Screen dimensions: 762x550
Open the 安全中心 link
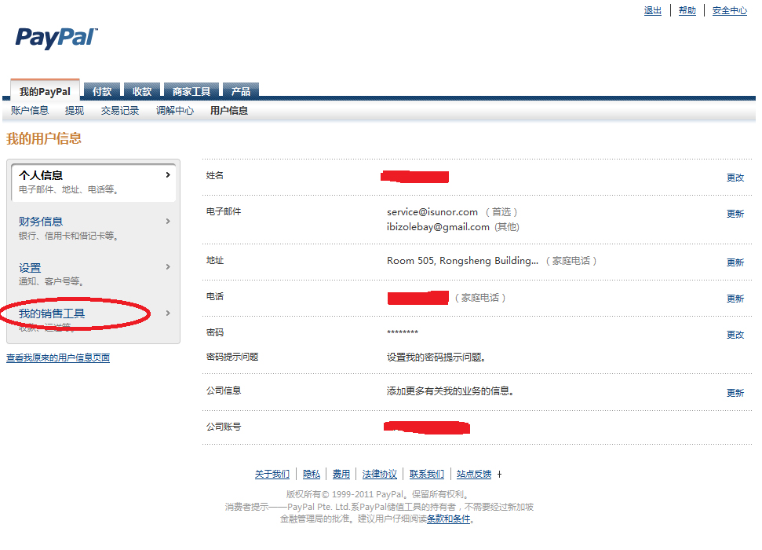click(729, 11)
